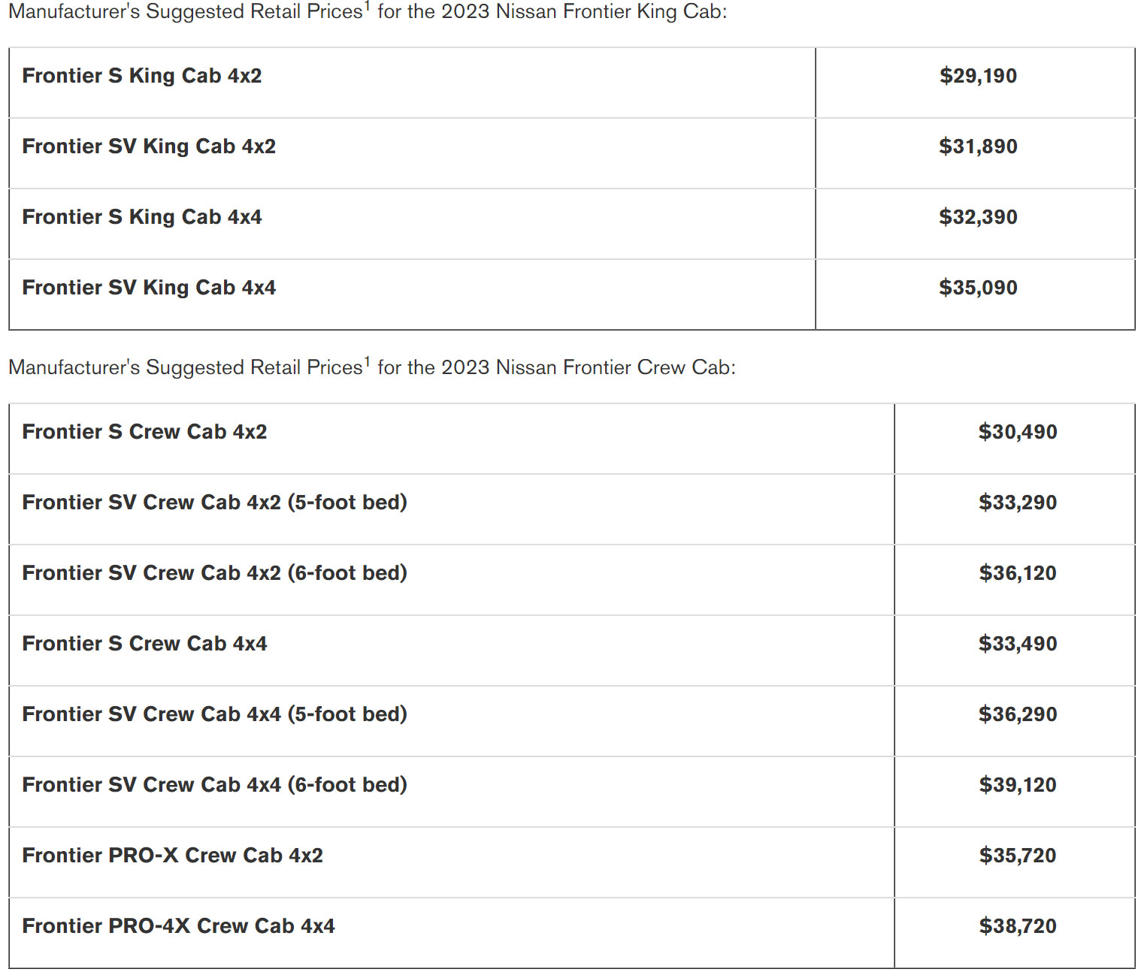Click Frontier SV Crew Cab 4x2 (5-foot bed)
This screenshot has height=972, width=1141.
click(x=214, y=503)
